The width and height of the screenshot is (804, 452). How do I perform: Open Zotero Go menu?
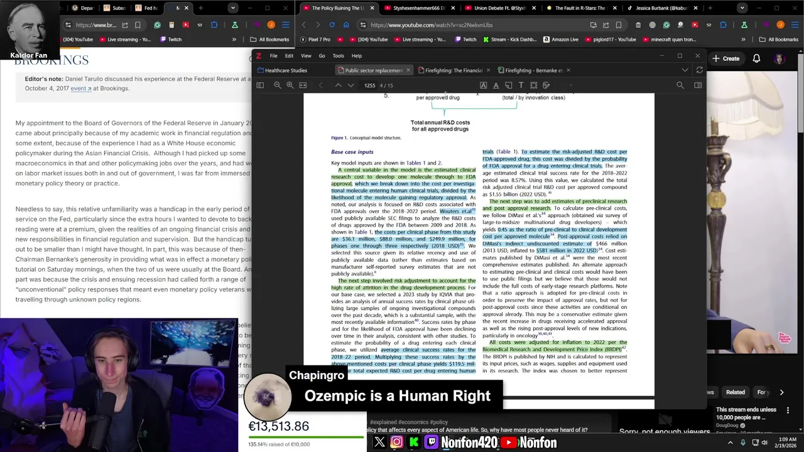pos(322,56)
